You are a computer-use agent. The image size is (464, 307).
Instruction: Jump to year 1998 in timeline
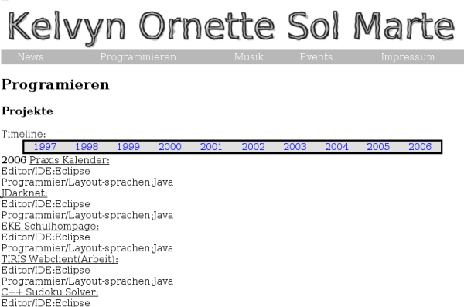pyautogui.click(x=87, y=147)
